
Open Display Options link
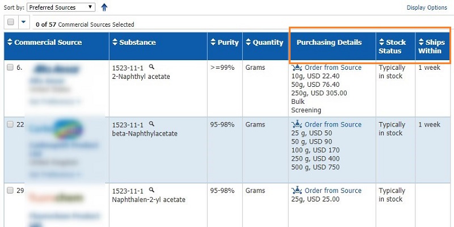(427, 7)
